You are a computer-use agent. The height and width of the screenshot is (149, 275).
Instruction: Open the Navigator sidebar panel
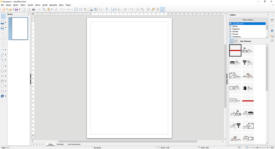coord(272,41)
